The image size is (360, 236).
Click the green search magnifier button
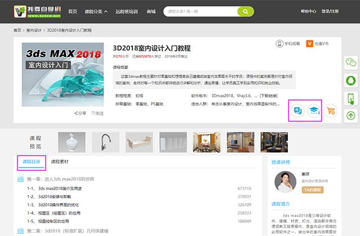(x=245, y=11)
